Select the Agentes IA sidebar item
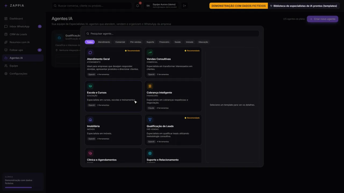344x193 pixels. click(x=23, y=58)
